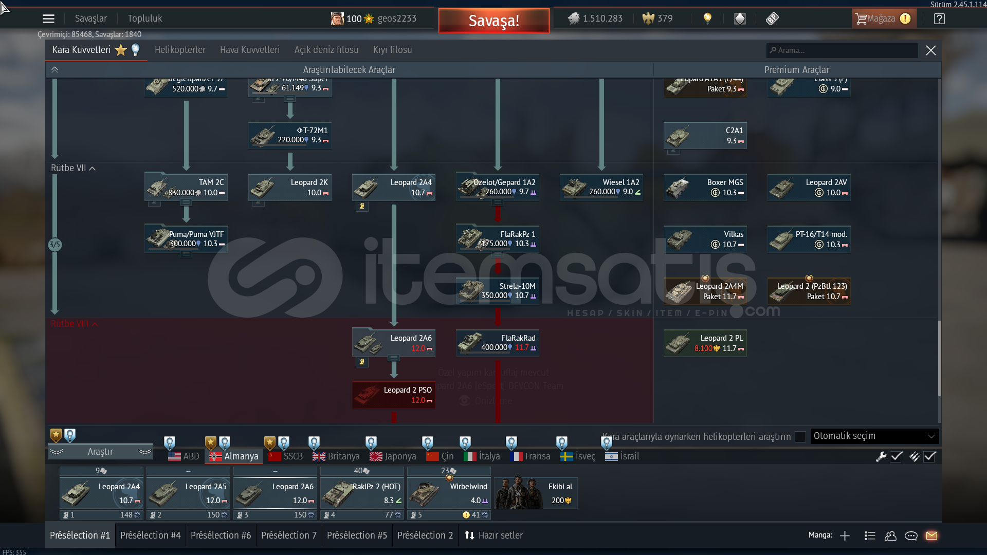Open the hamburger main menu

coord(48,18)
